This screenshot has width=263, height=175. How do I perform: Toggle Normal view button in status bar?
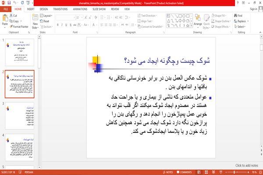click(x=199, y=172)
